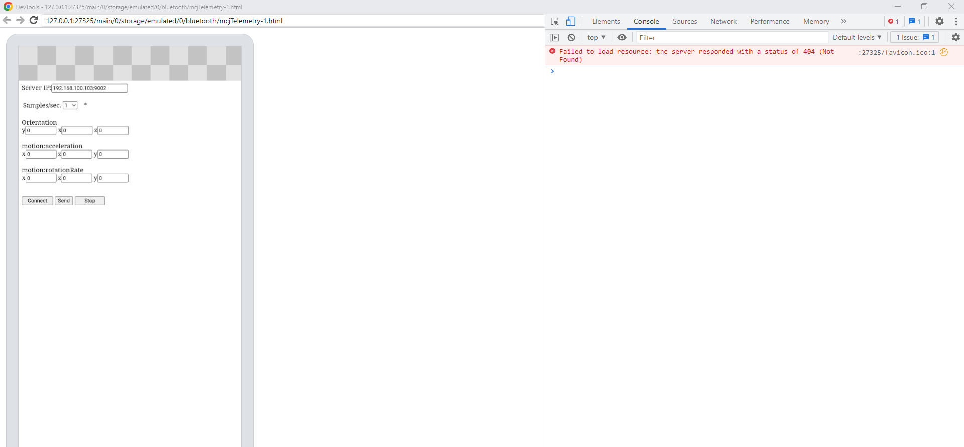Click the Connect button
This screenshot has height=447, width=964.
[x=37, y=201]
